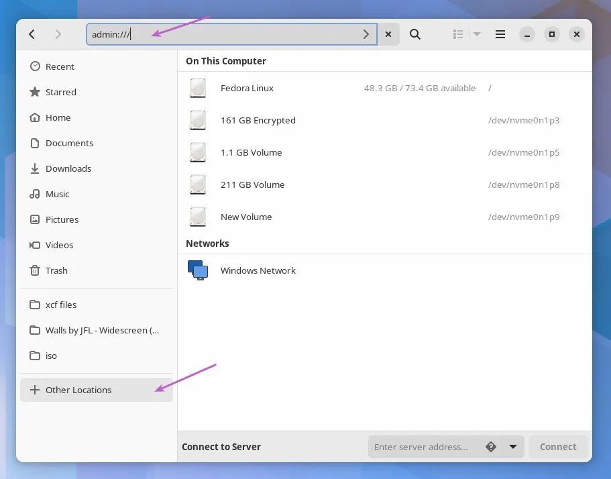The height and width of the screenshot is (479, 611).
Task: Click the camera icon beside Videos
Action: coord(35,245)
